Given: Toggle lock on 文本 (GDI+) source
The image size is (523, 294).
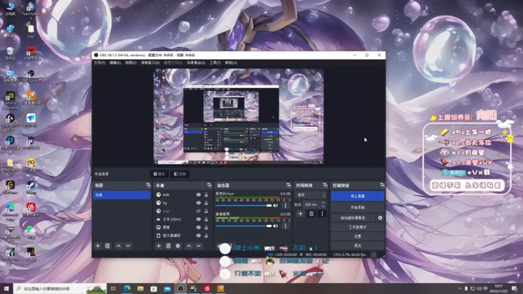Looking at the screenshot, I should click(206, 220).
